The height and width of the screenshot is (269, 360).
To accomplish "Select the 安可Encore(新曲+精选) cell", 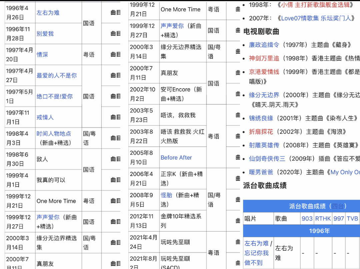I will (x=183, y=94).
